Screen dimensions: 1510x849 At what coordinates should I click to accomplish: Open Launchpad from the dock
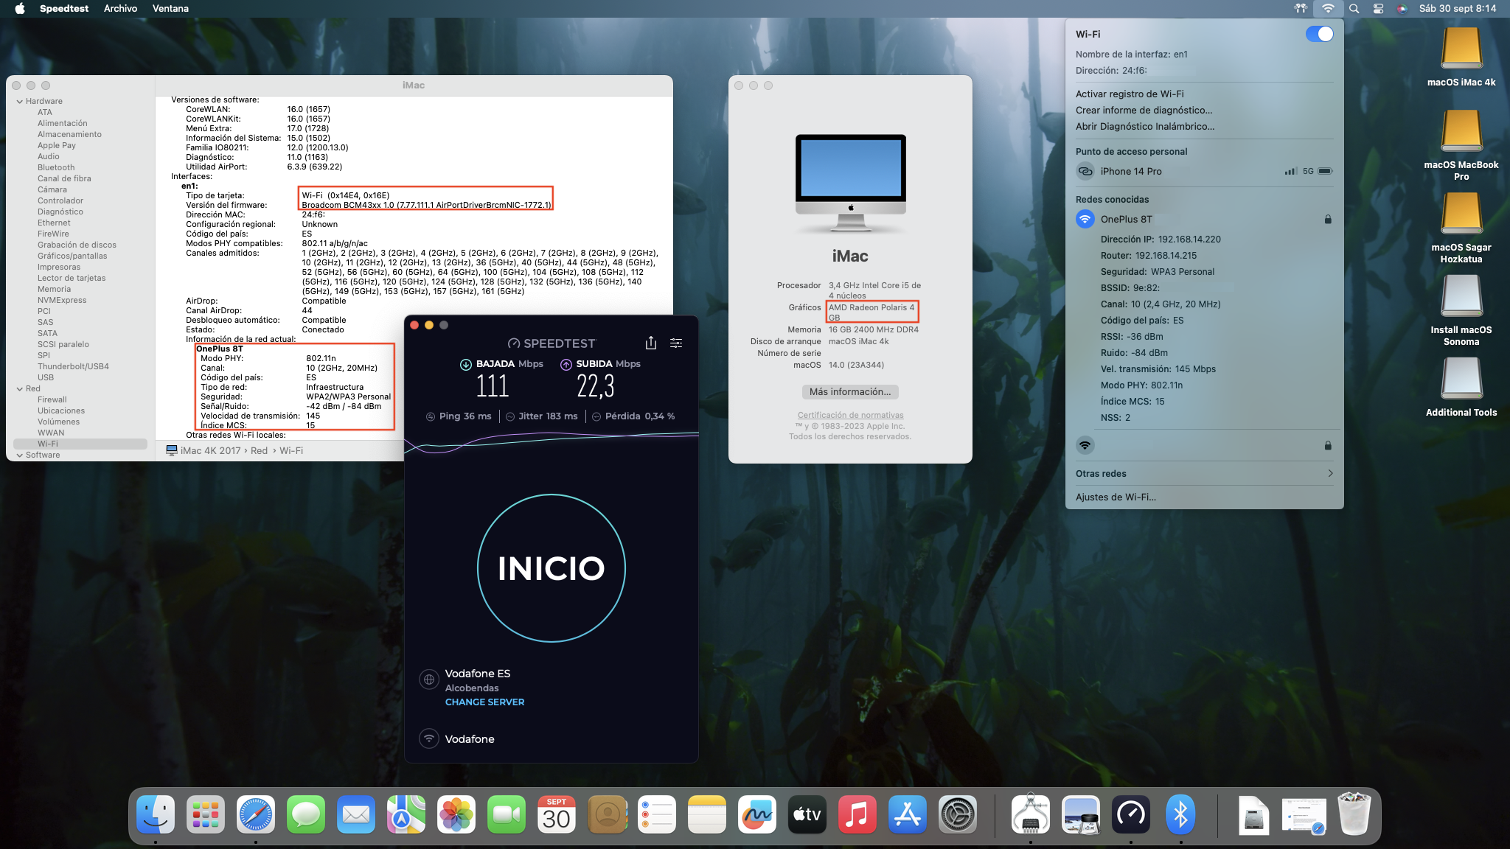point(206,814)
